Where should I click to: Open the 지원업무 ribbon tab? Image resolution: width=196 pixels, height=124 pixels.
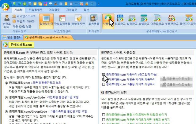pyautogui.click(x=72, y=10)
